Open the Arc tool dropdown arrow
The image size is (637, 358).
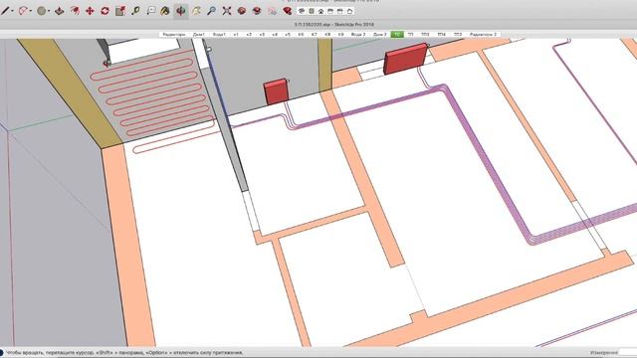pos(31,11)
